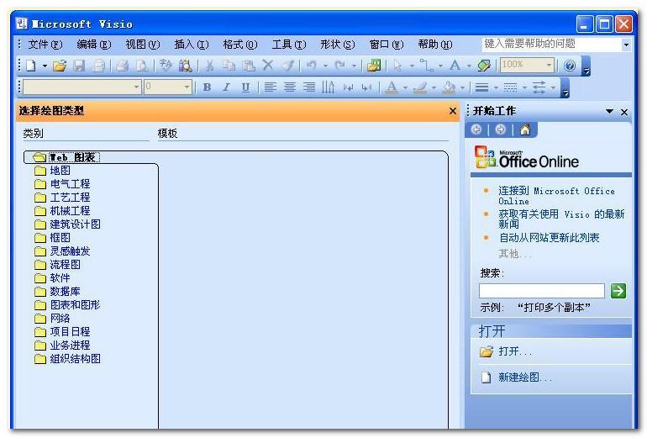Click the Open folder toolbar icon

point(60,66)
